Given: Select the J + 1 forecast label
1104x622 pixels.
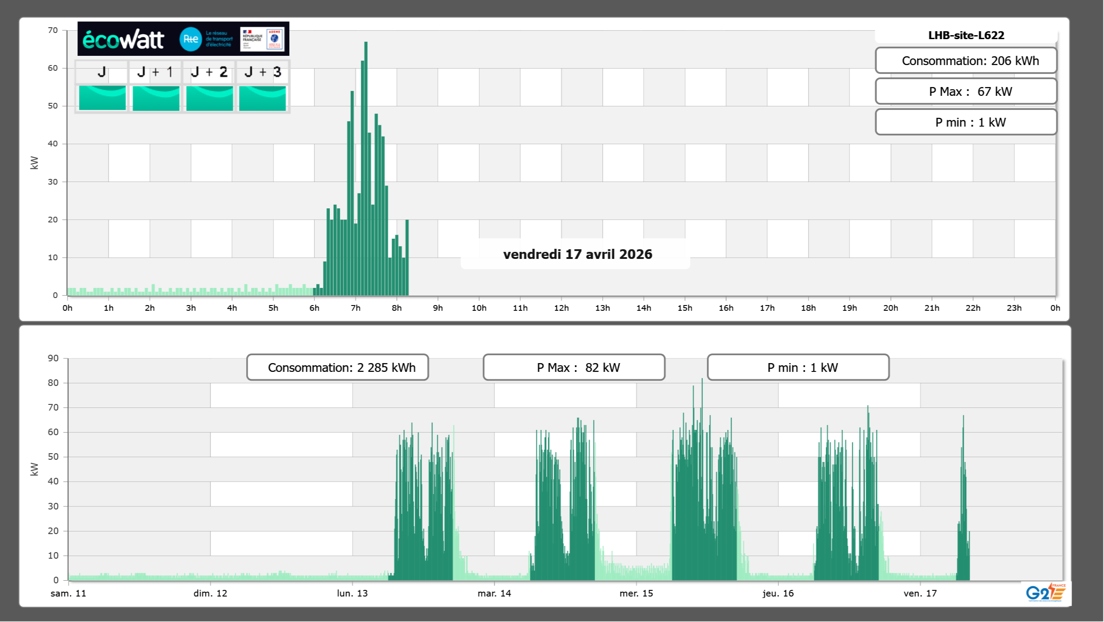Looking at the screenshot, I should tap(155, 72).
